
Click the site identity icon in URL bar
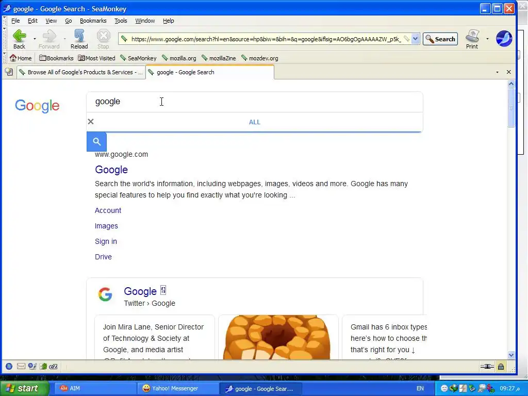point(124,39)
